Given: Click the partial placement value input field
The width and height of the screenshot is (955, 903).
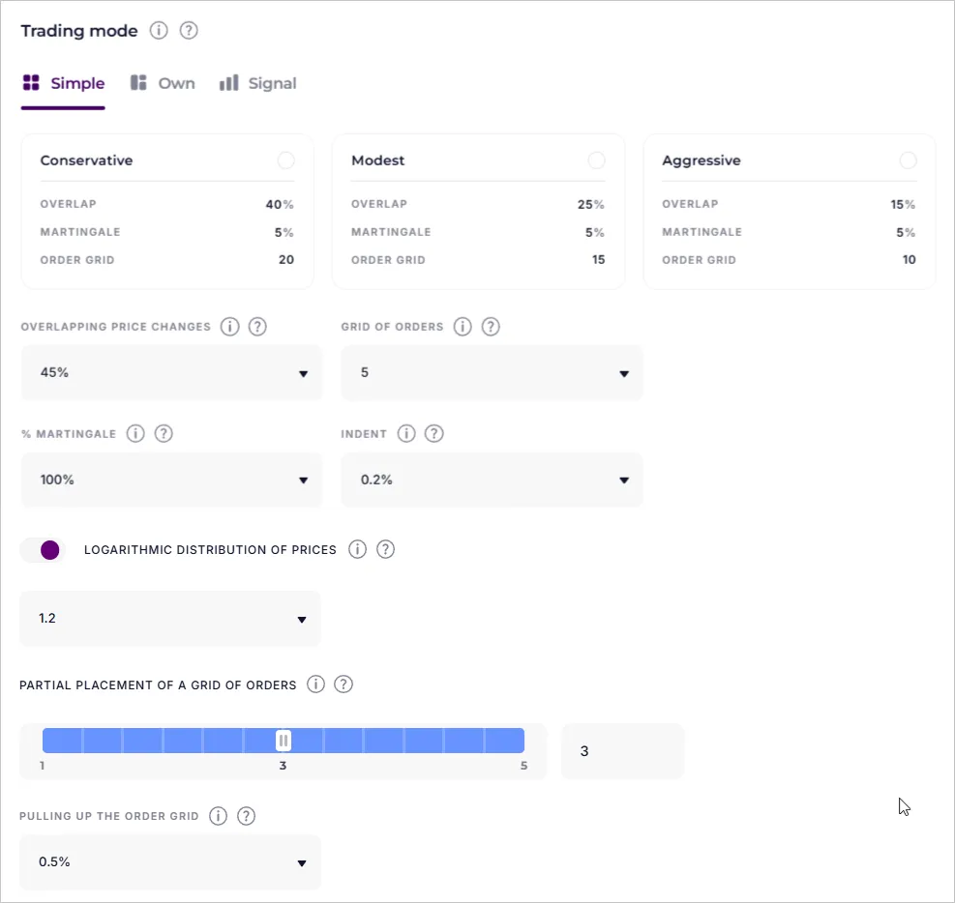Looking at the screenshot, I should point(622,751).
